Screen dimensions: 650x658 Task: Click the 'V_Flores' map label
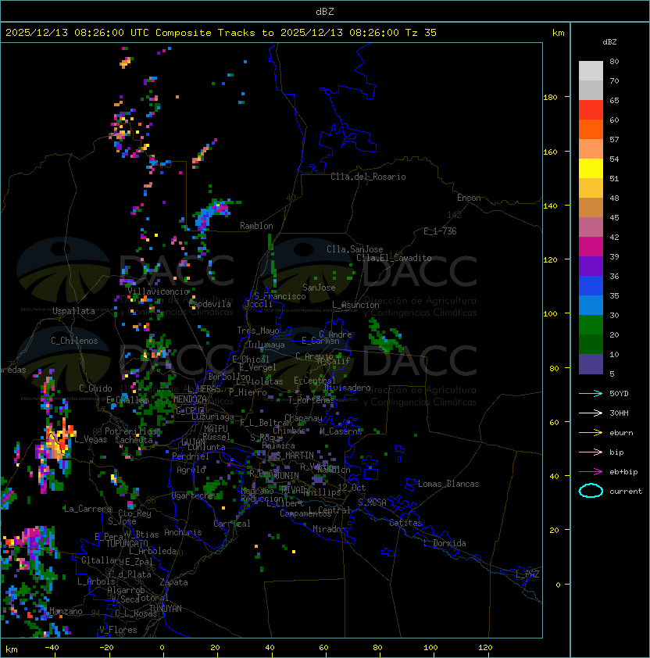(x=118, y=631)
